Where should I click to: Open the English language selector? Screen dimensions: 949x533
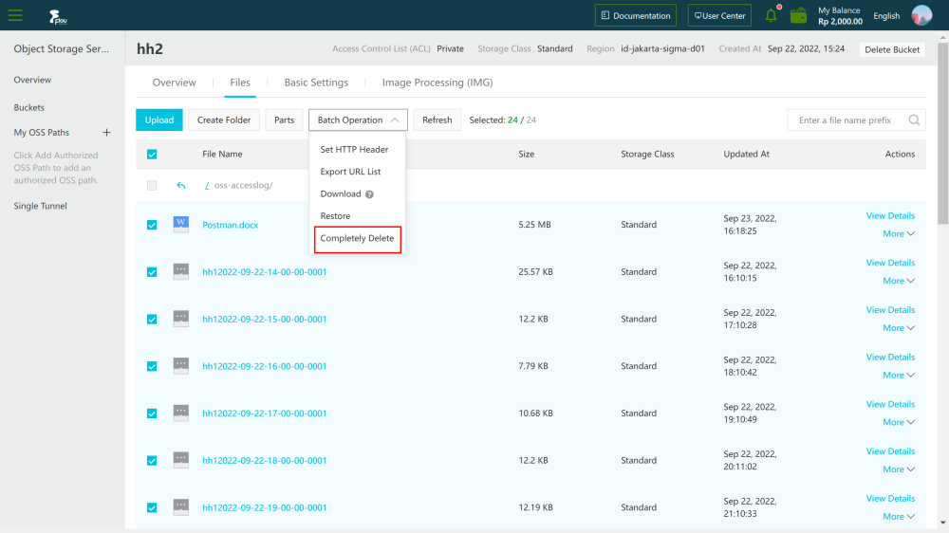886,16
